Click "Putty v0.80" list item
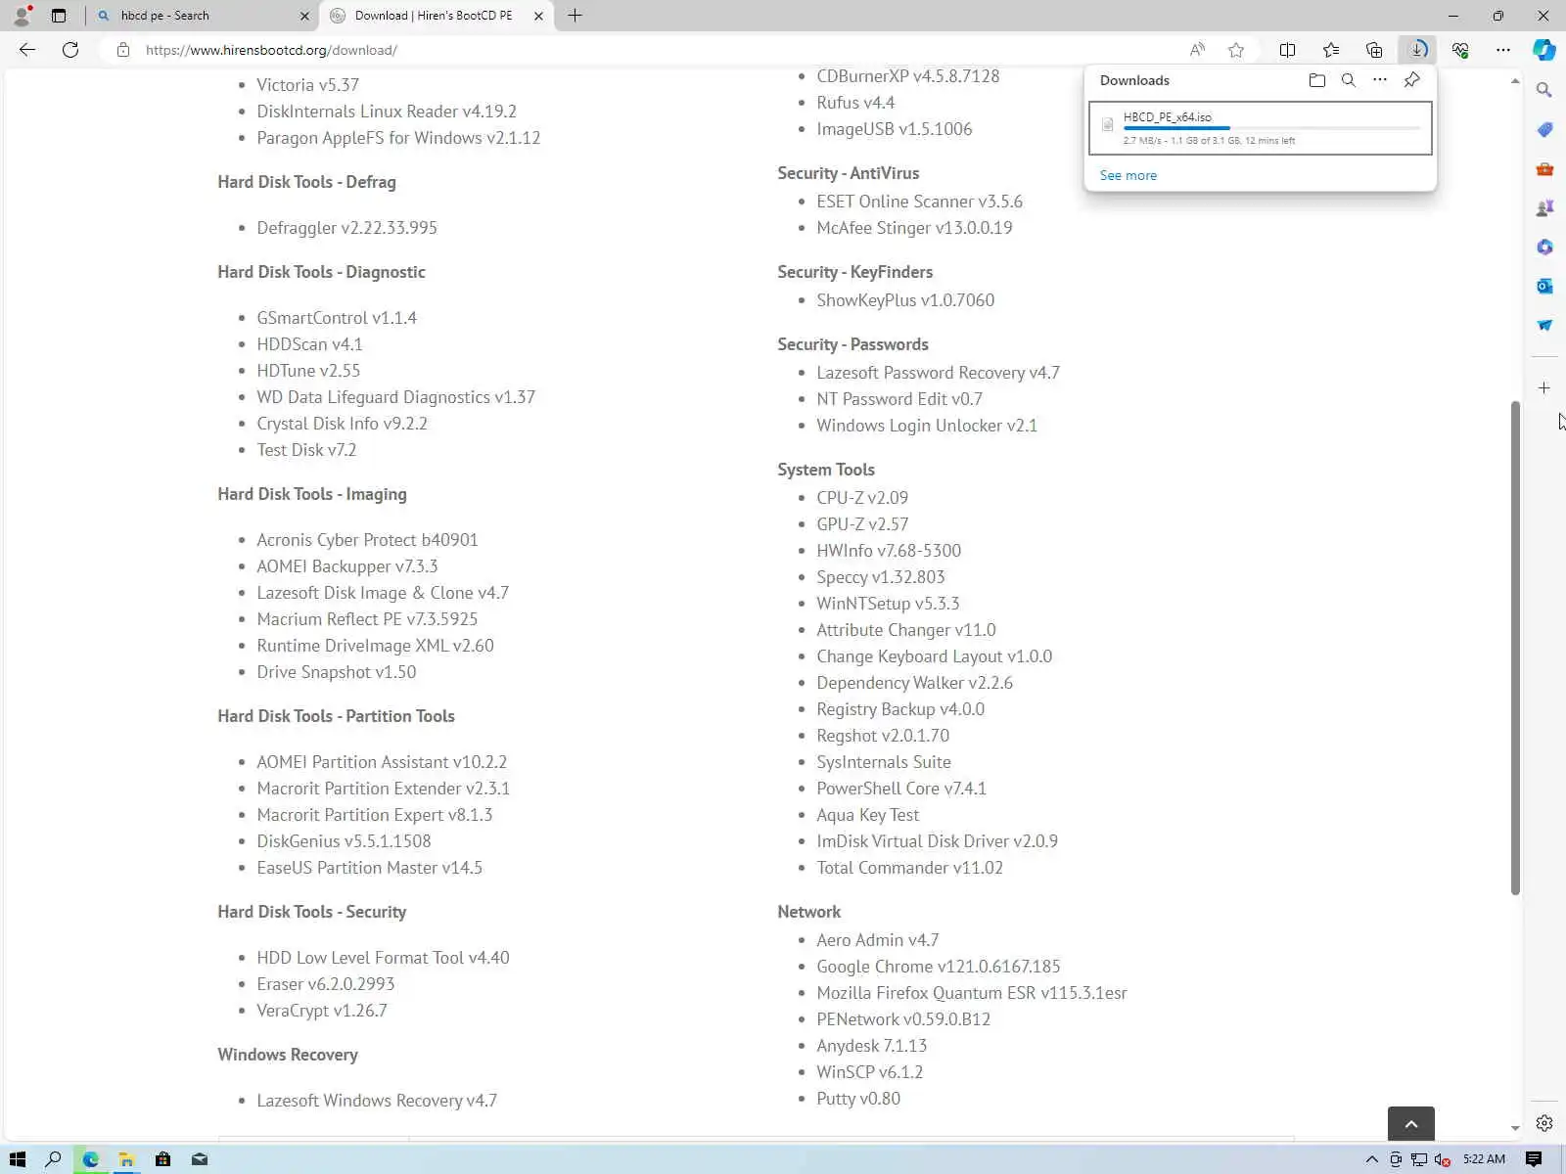1566x1174 pixels. pyautogui.click(x=858, y=1099)
